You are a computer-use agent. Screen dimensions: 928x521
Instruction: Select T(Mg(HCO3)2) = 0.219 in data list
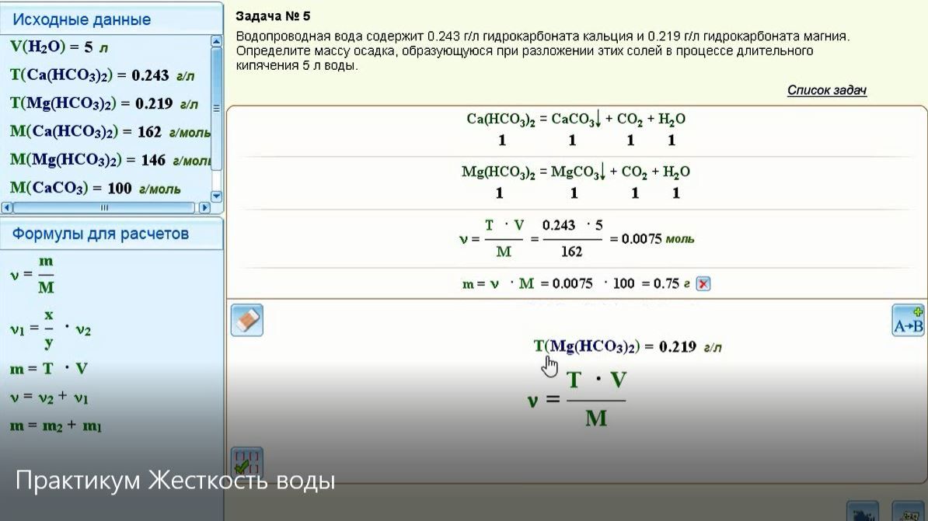pos(103,103)
